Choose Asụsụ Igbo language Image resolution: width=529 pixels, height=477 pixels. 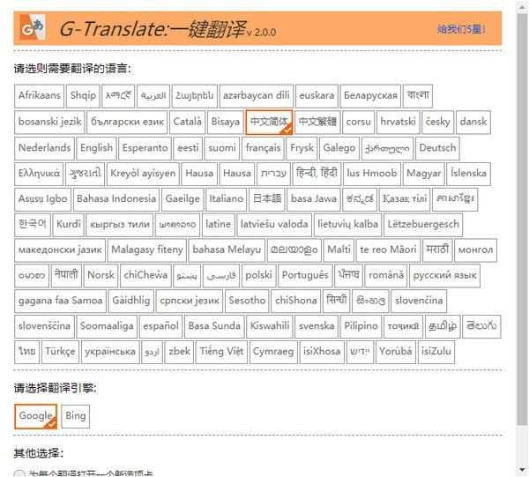click(x=42, y=199)
